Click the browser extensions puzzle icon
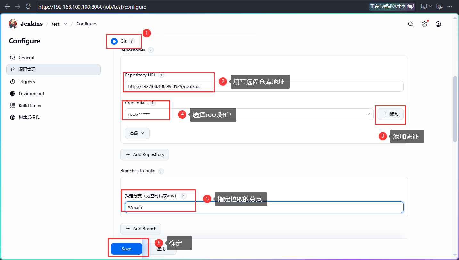 click(x=439, y=6)
